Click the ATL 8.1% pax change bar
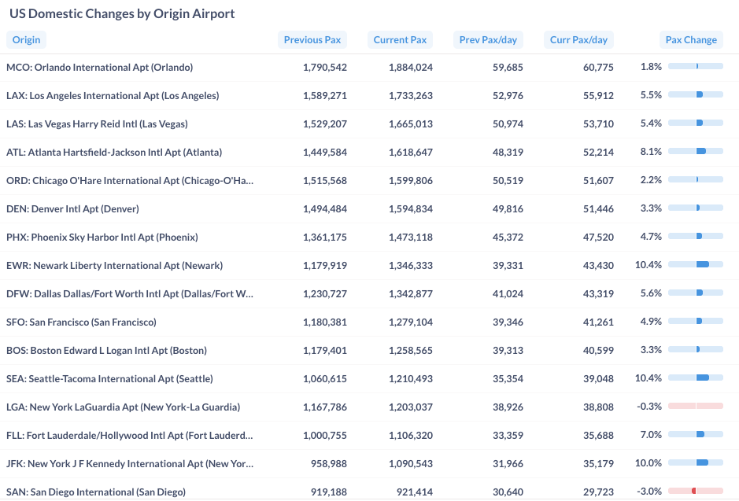 click(x=696, y=152)
